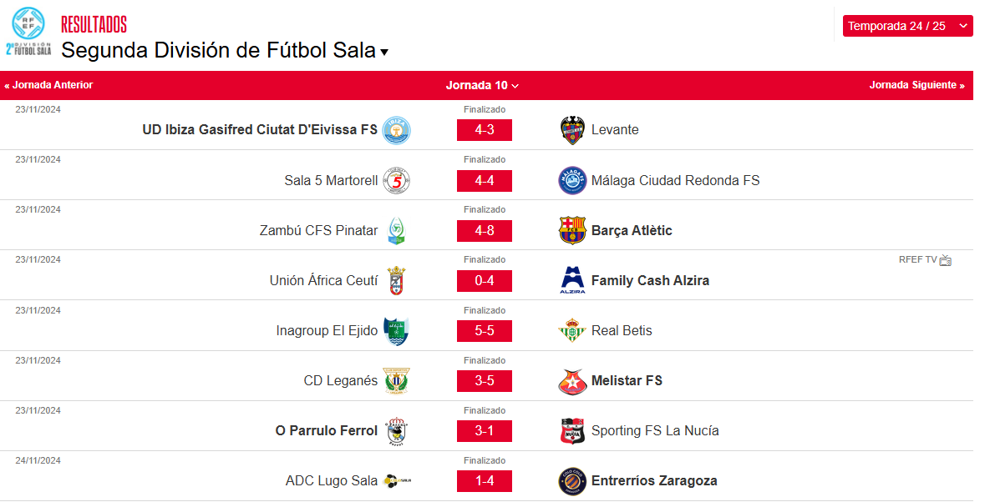Click the RFEF TV television icon
The image size is (990, 502).
(x=945, y=260)
